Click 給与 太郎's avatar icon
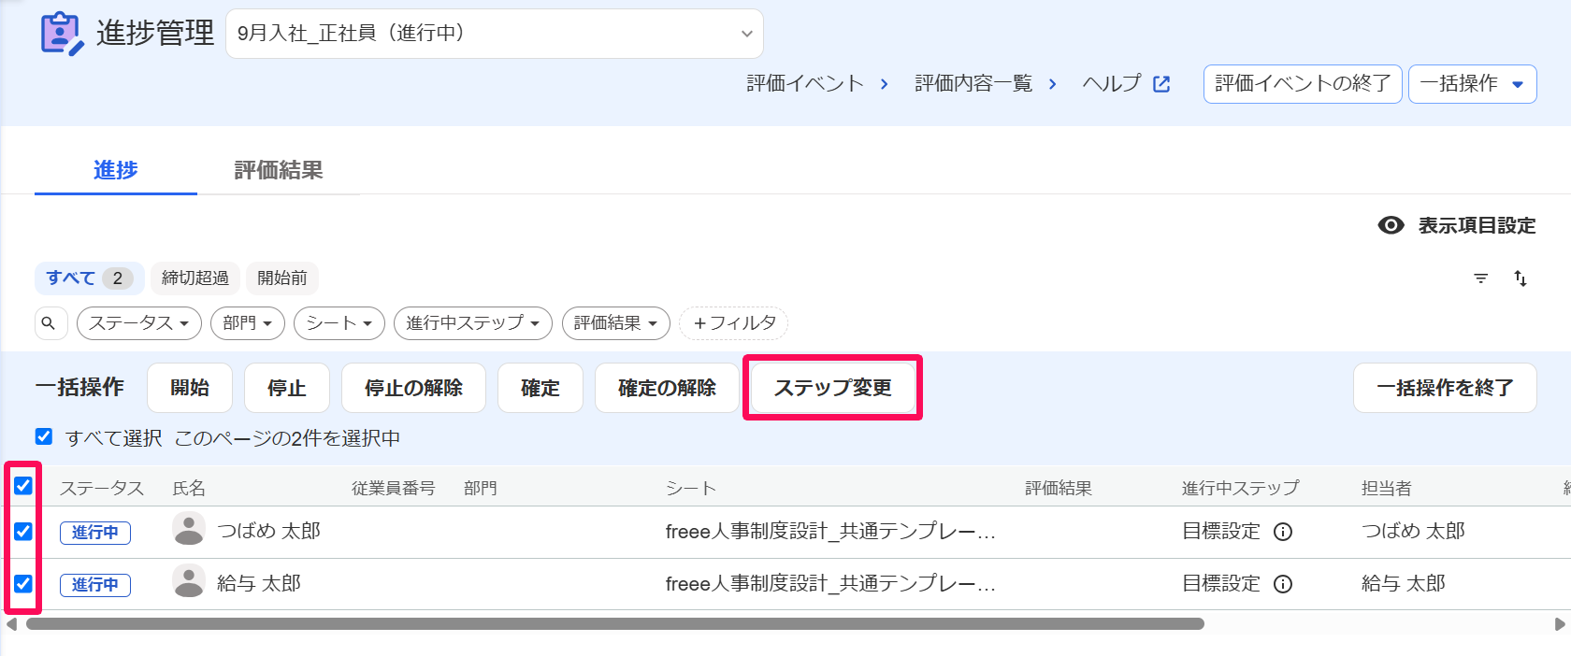This screenshot has height=656, width=1571. pos(189,581)
